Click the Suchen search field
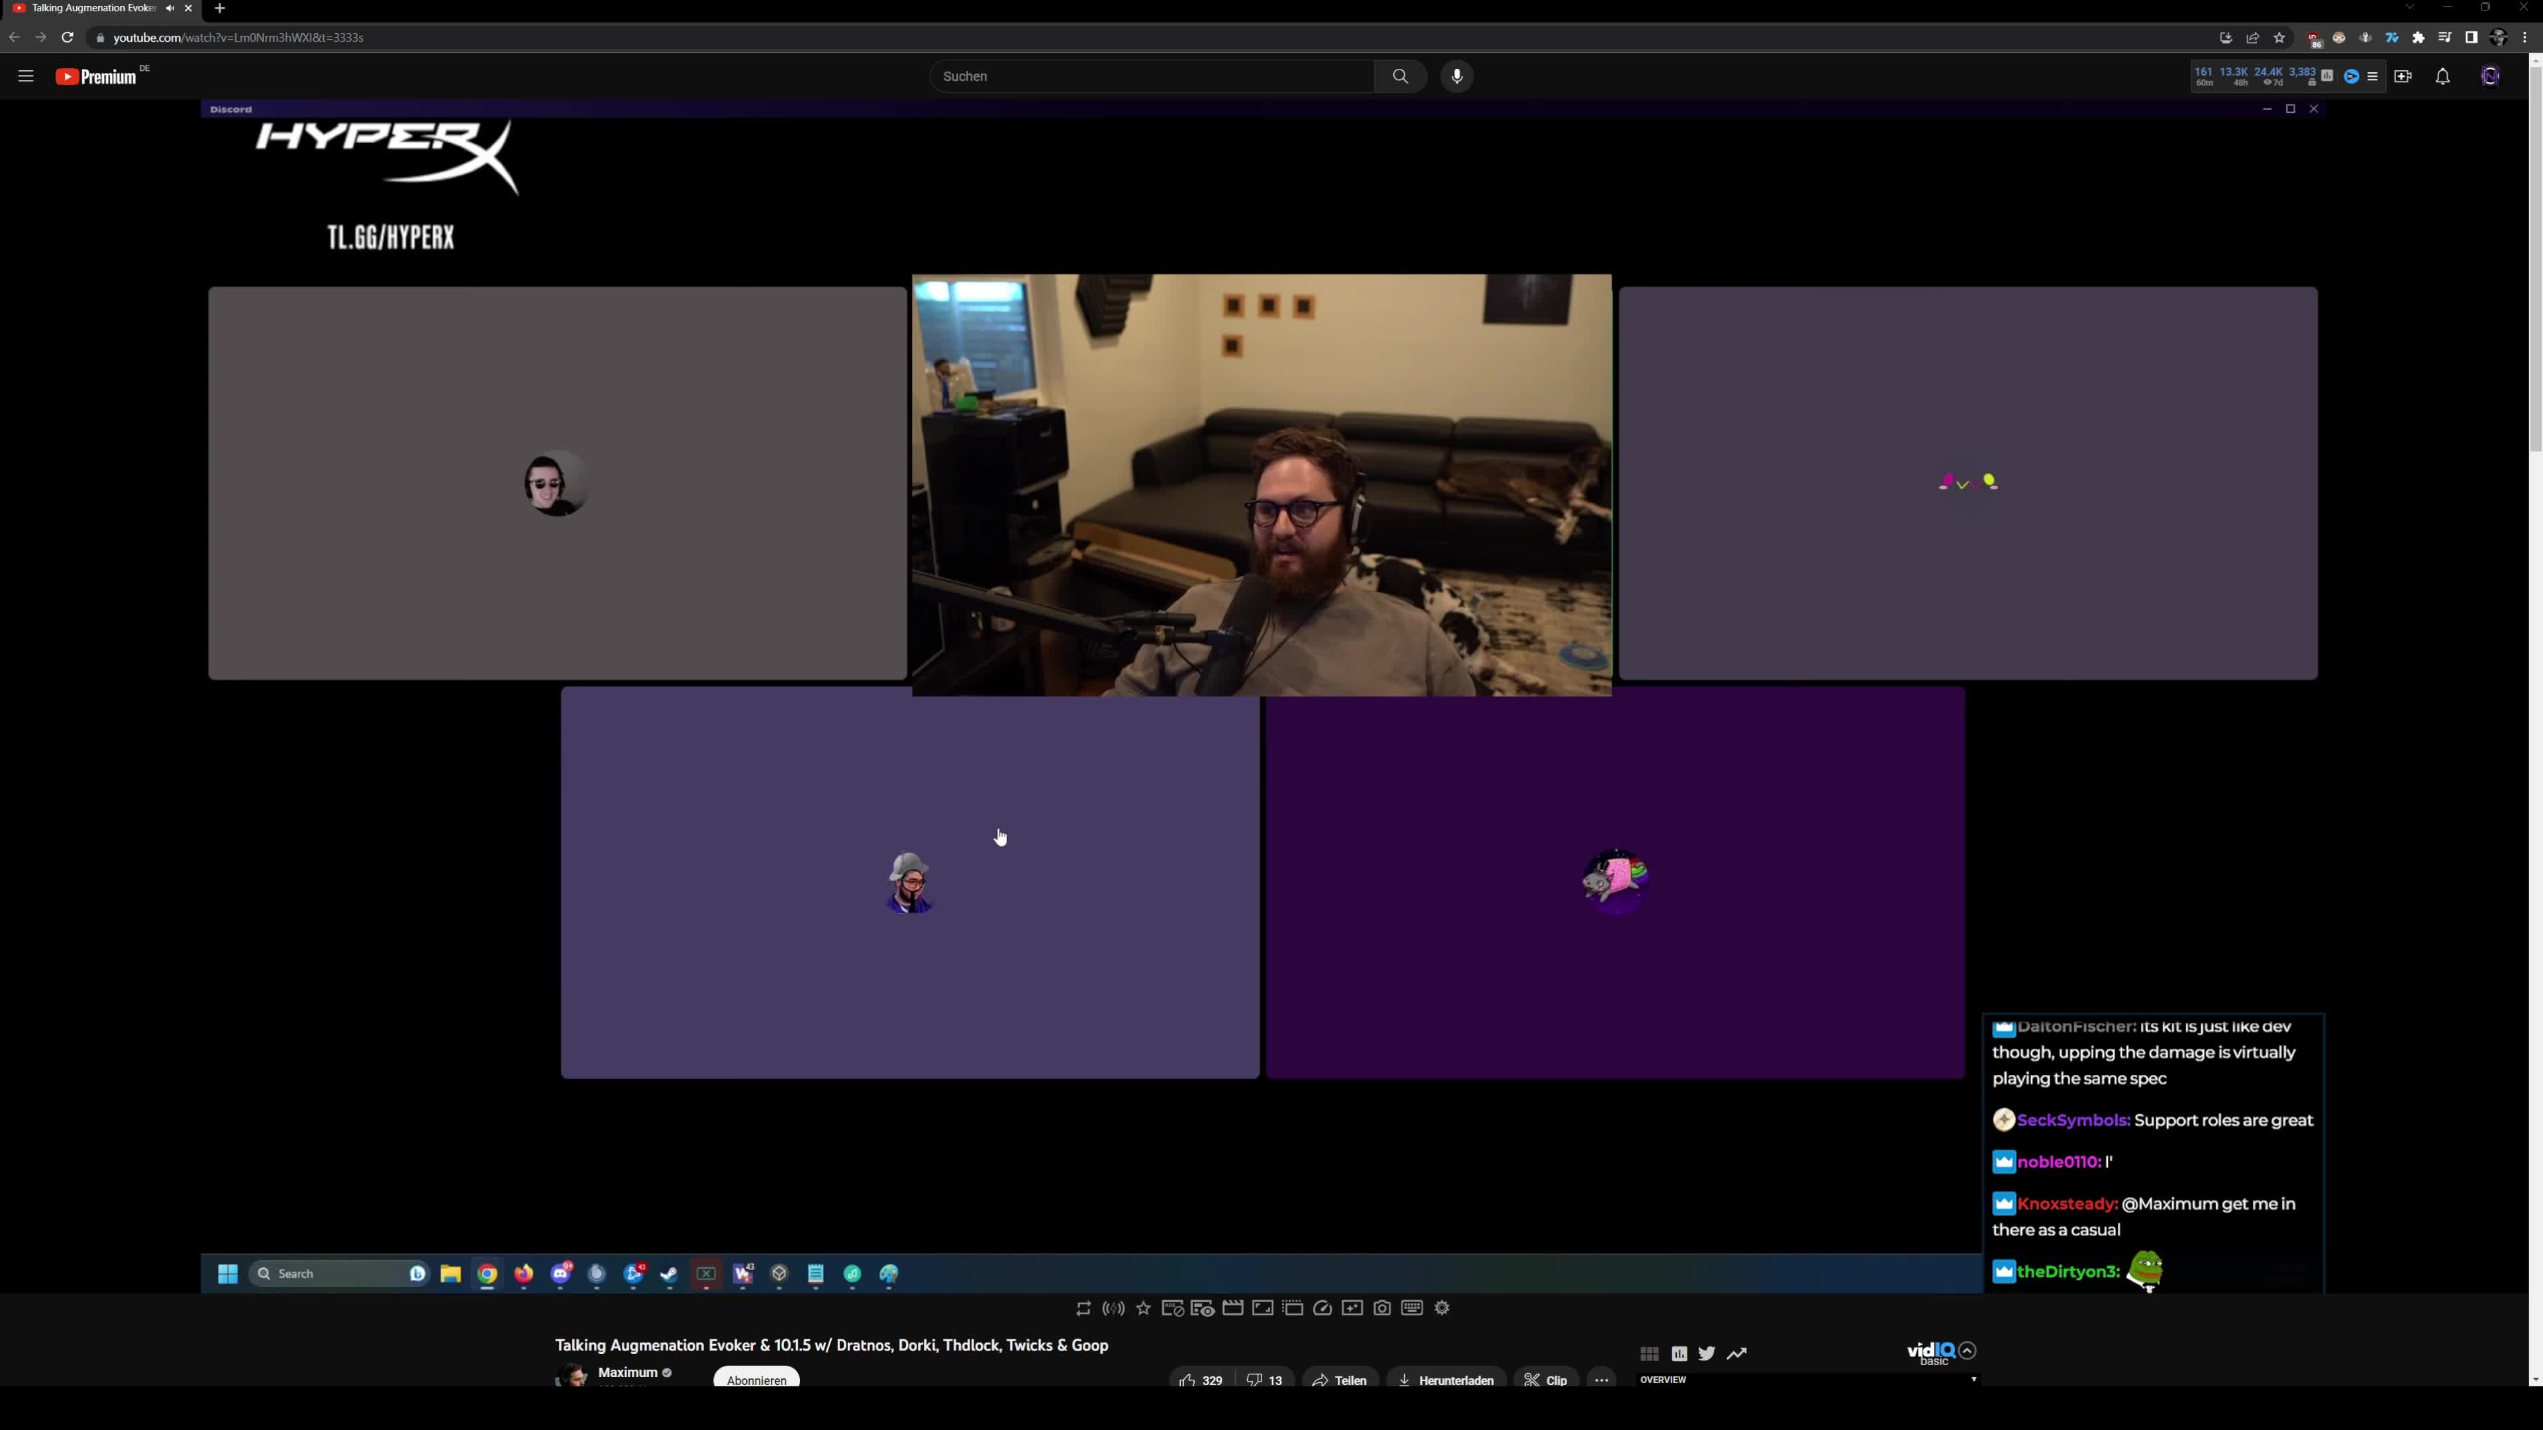Viewport: 2543px width, 1430px height. point(1151,76)
